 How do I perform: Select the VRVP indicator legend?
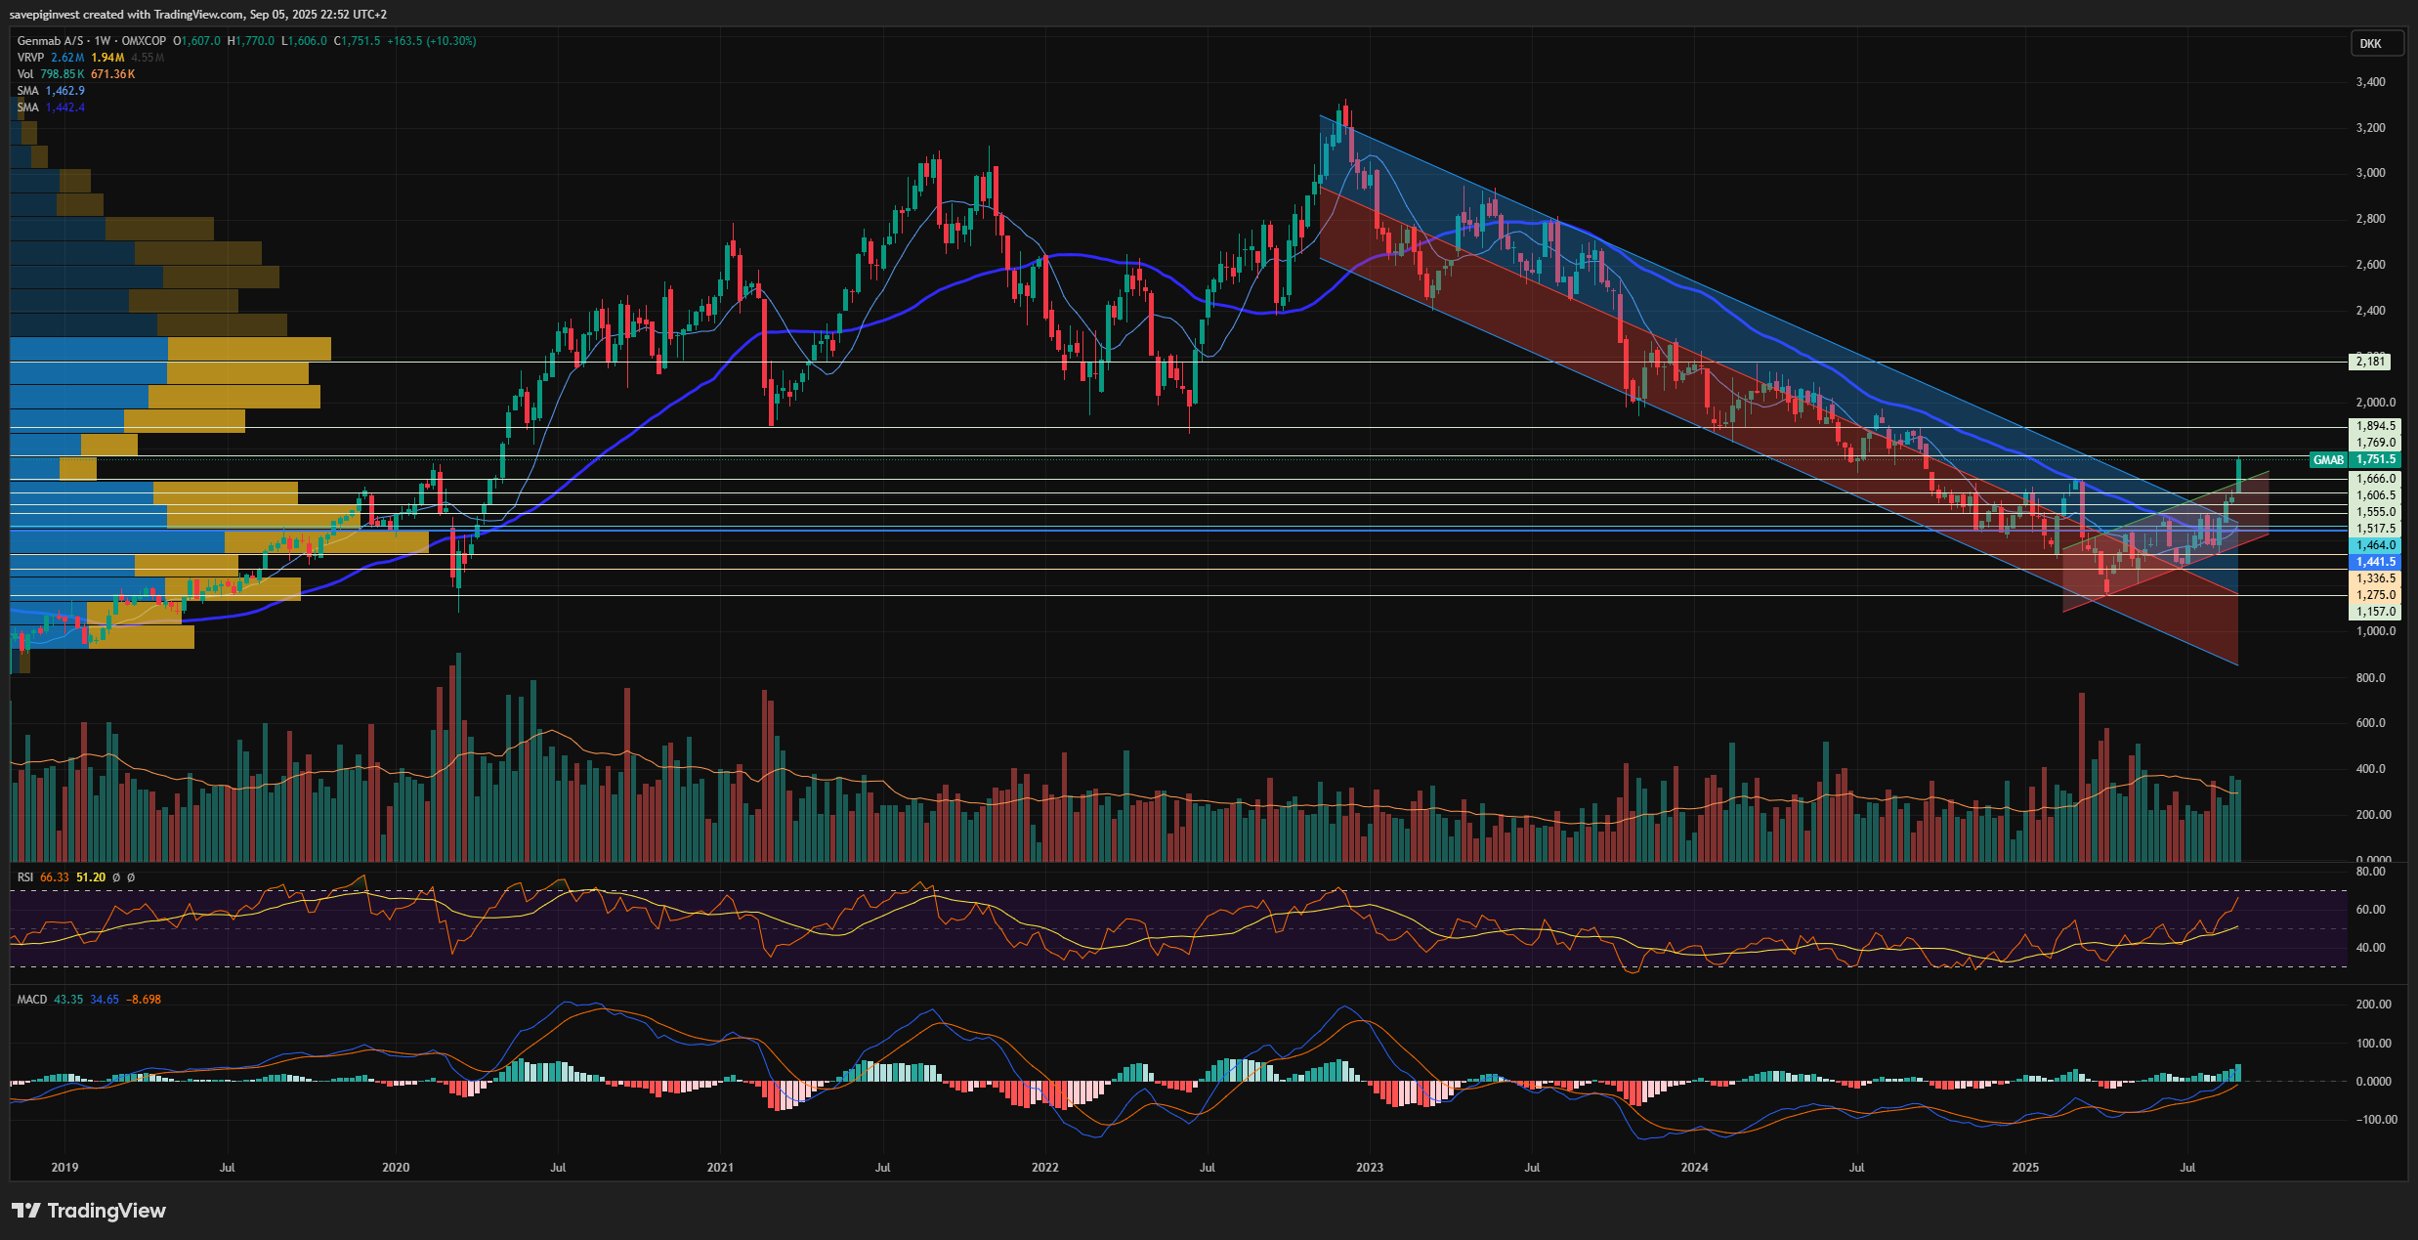[x=30, y=58]
